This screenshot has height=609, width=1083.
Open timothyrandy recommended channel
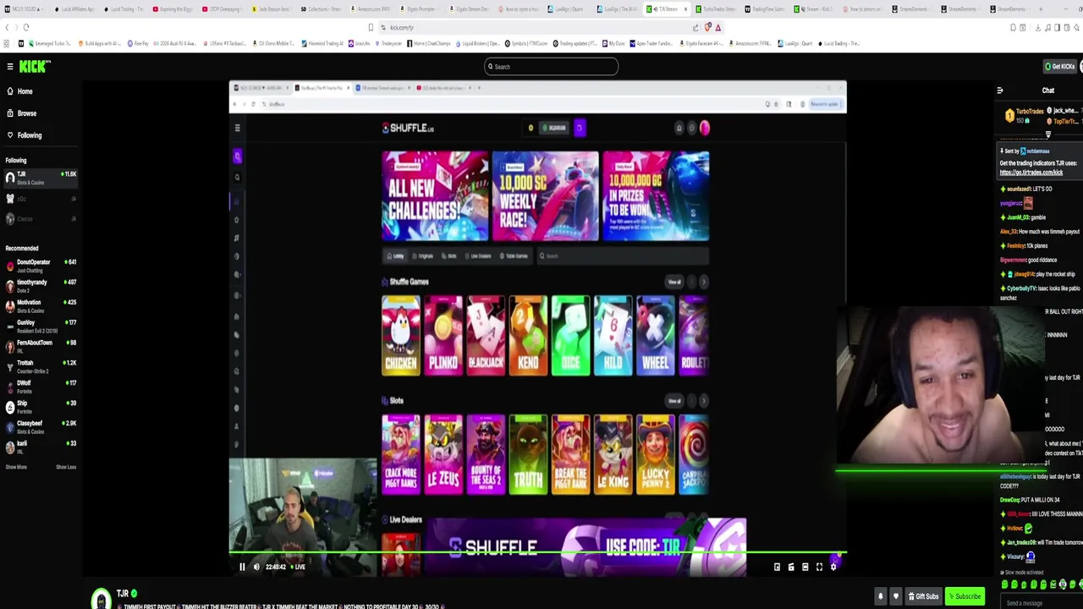click(x=40, y=286)
